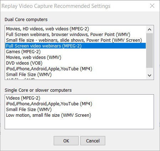
Task: Pick iPod,iPhone,Android (MP4) in Dual Core list
Action: coord(76,69)
